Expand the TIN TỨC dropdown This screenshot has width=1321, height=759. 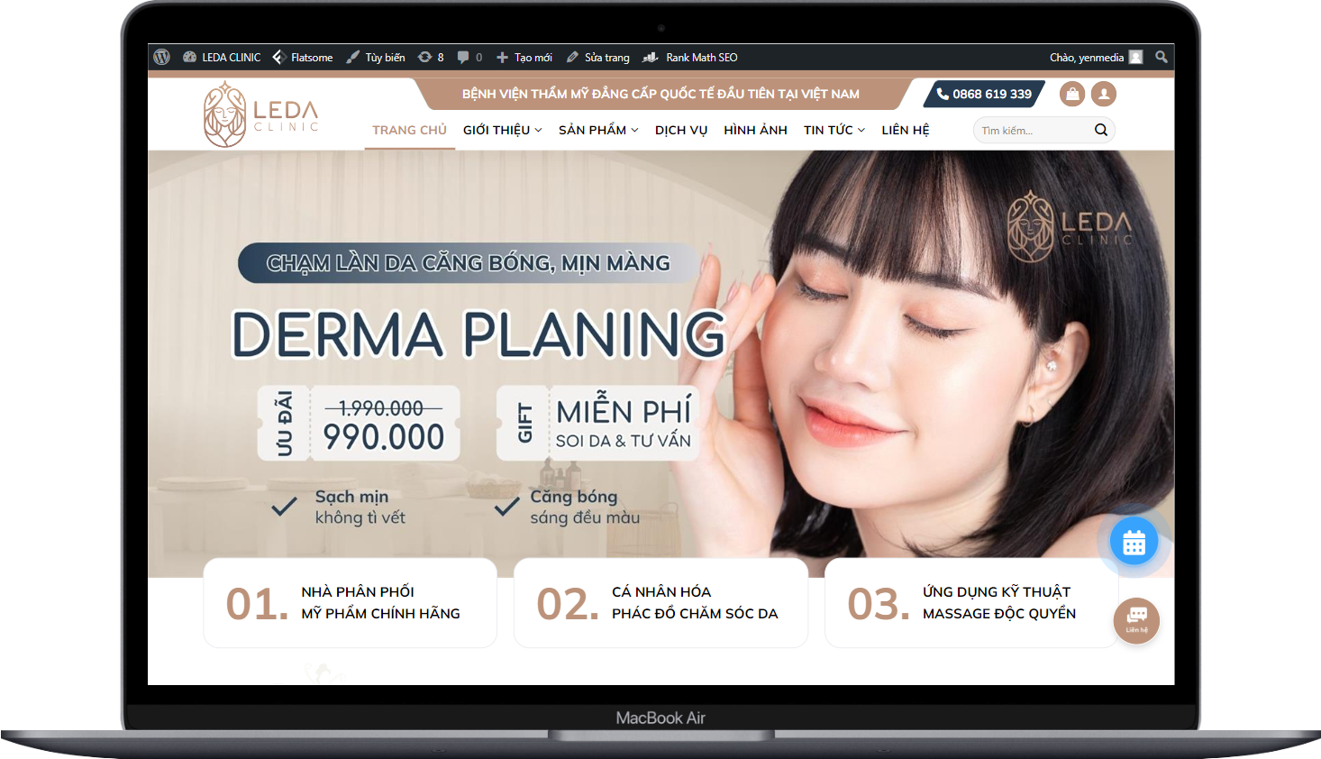point(834,130)
